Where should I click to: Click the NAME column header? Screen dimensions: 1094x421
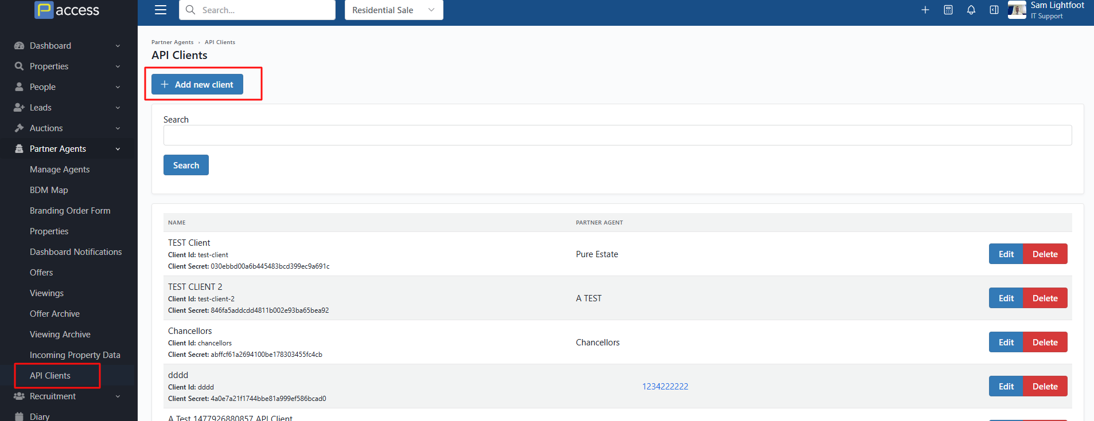[x=177, y=222]
